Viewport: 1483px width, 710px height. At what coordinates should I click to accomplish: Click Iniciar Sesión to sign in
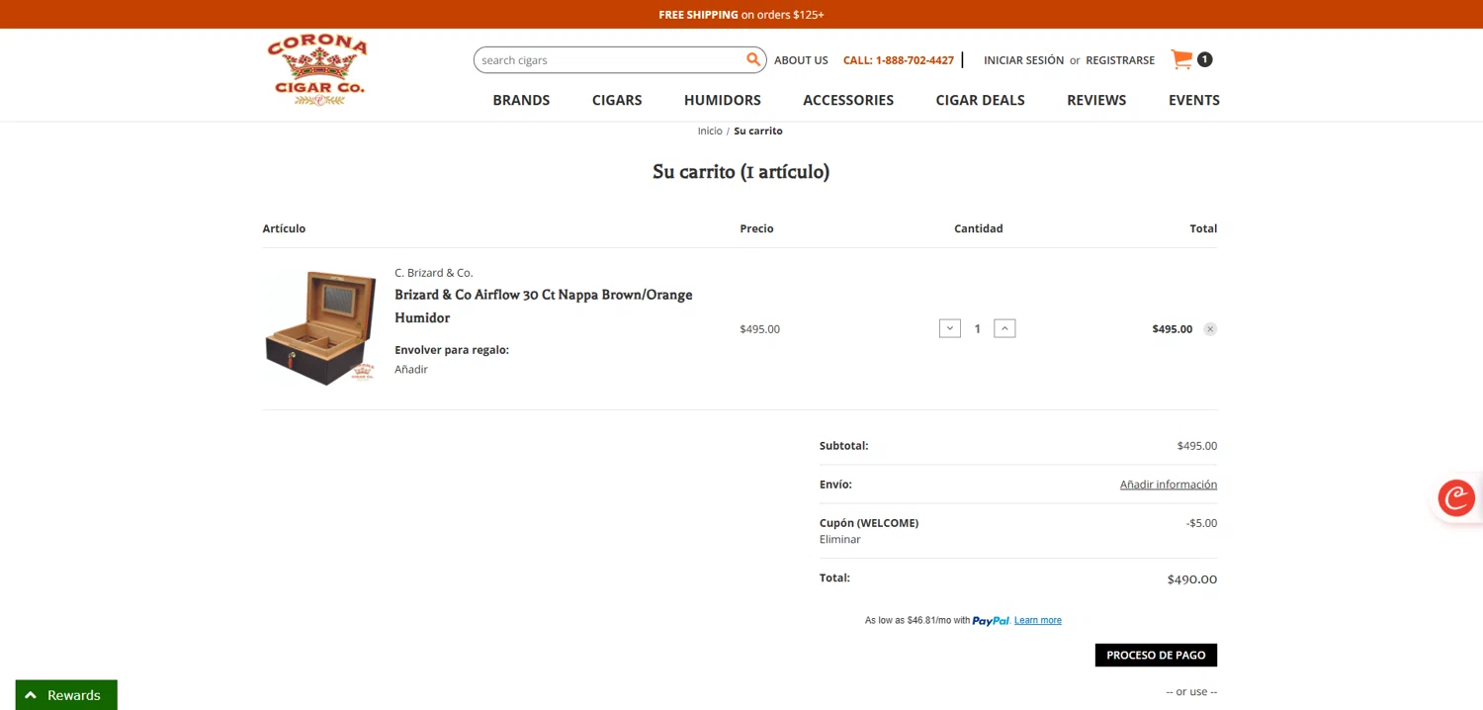click(1023, 60)
